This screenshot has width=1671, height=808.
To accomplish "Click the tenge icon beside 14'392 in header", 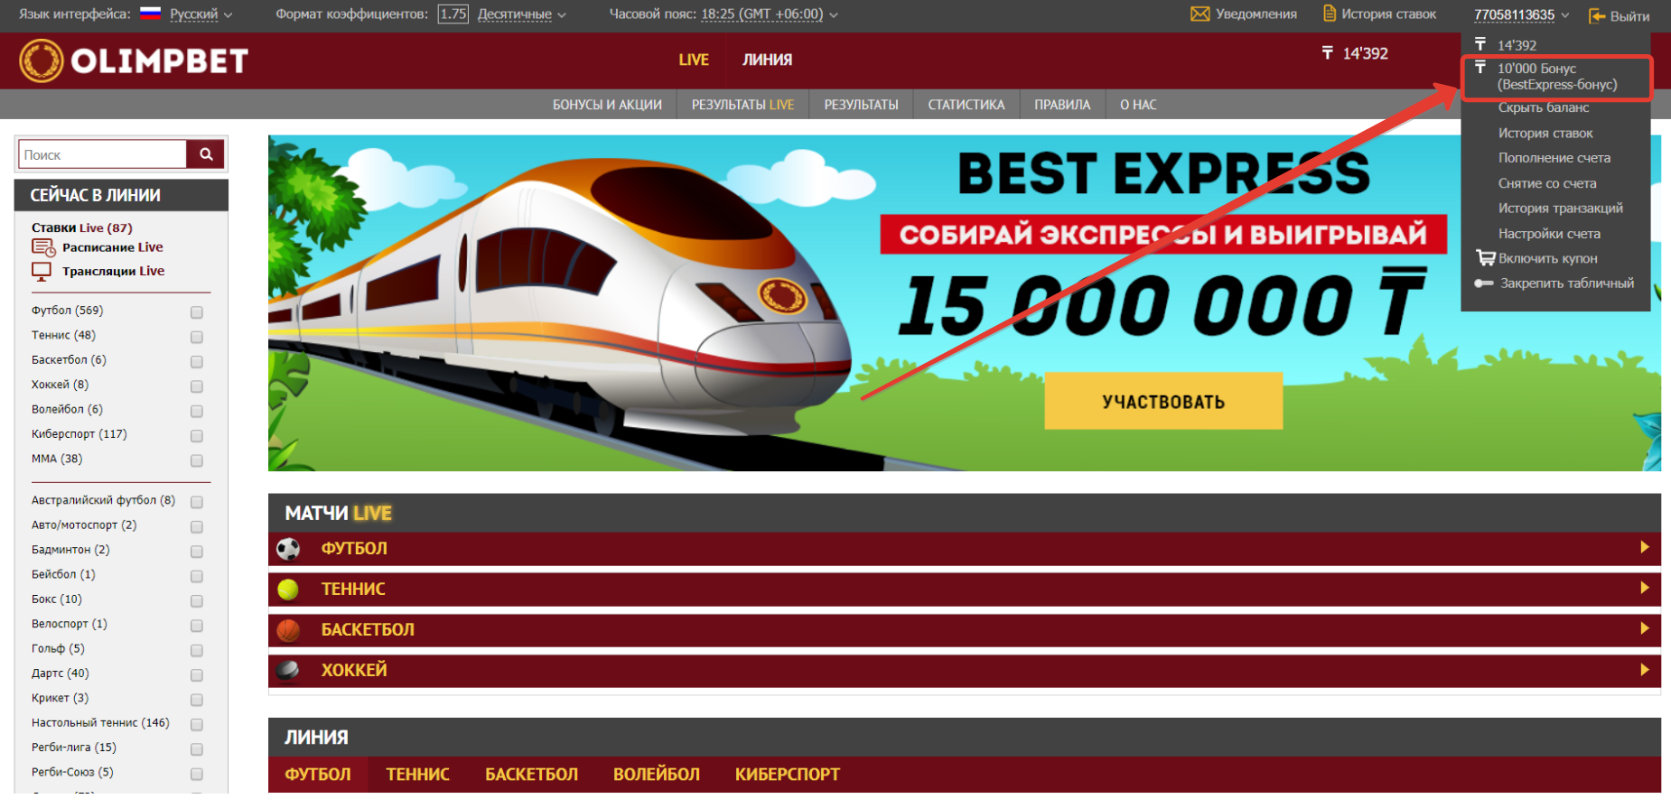I will pyautogui.click(x=1327, y=53).
